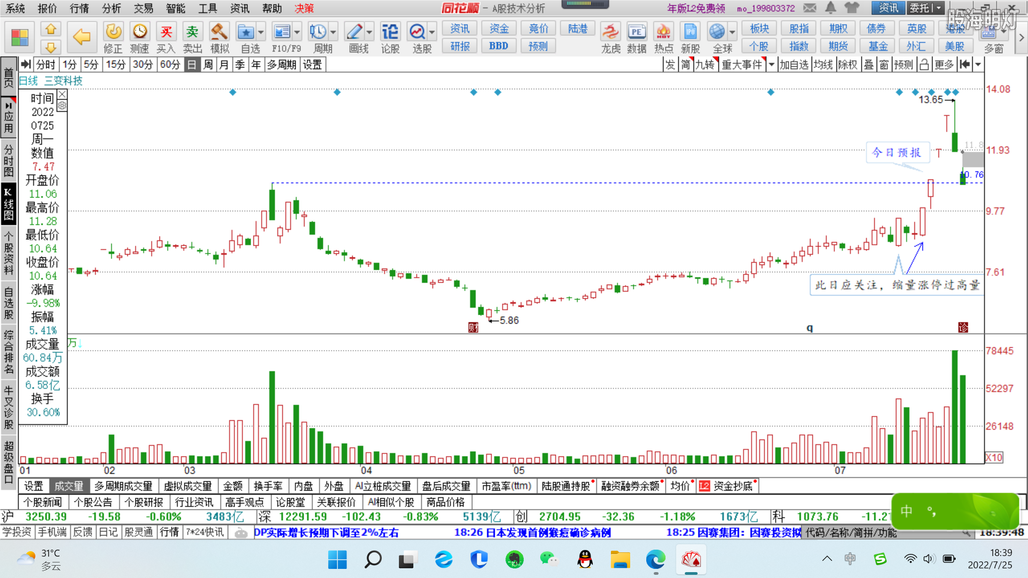Screen dimensions: 1028x578
Task: Open the 系统 menu
Action: [15, 8]
